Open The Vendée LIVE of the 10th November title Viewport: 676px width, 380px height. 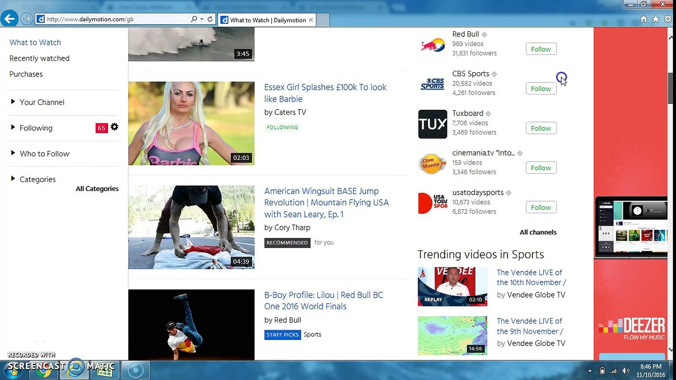531,278
